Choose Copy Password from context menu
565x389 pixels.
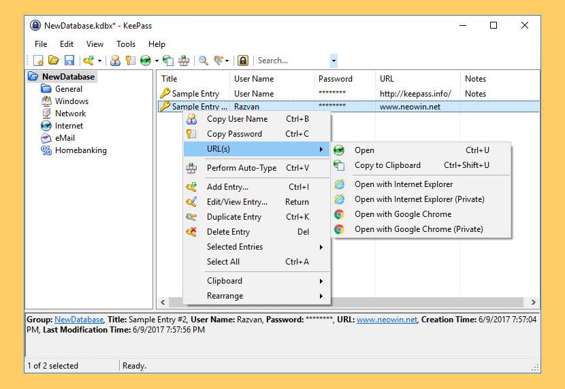pos(257,134)
